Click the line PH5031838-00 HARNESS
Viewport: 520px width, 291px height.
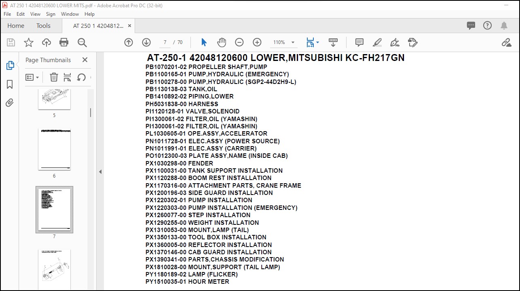tap(182, 104)
